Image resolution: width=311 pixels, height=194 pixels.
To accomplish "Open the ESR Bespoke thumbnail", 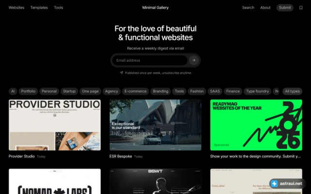I will click(x=155, y=125).
